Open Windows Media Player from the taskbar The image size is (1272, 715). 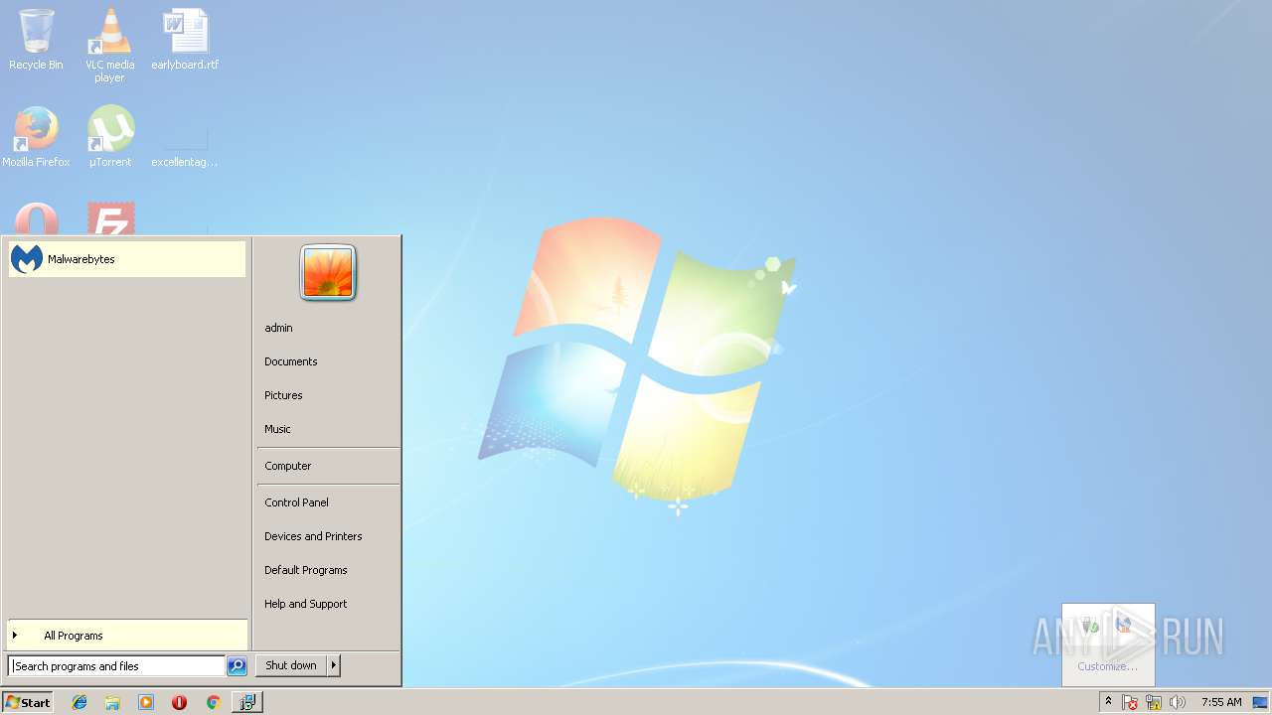146,702
